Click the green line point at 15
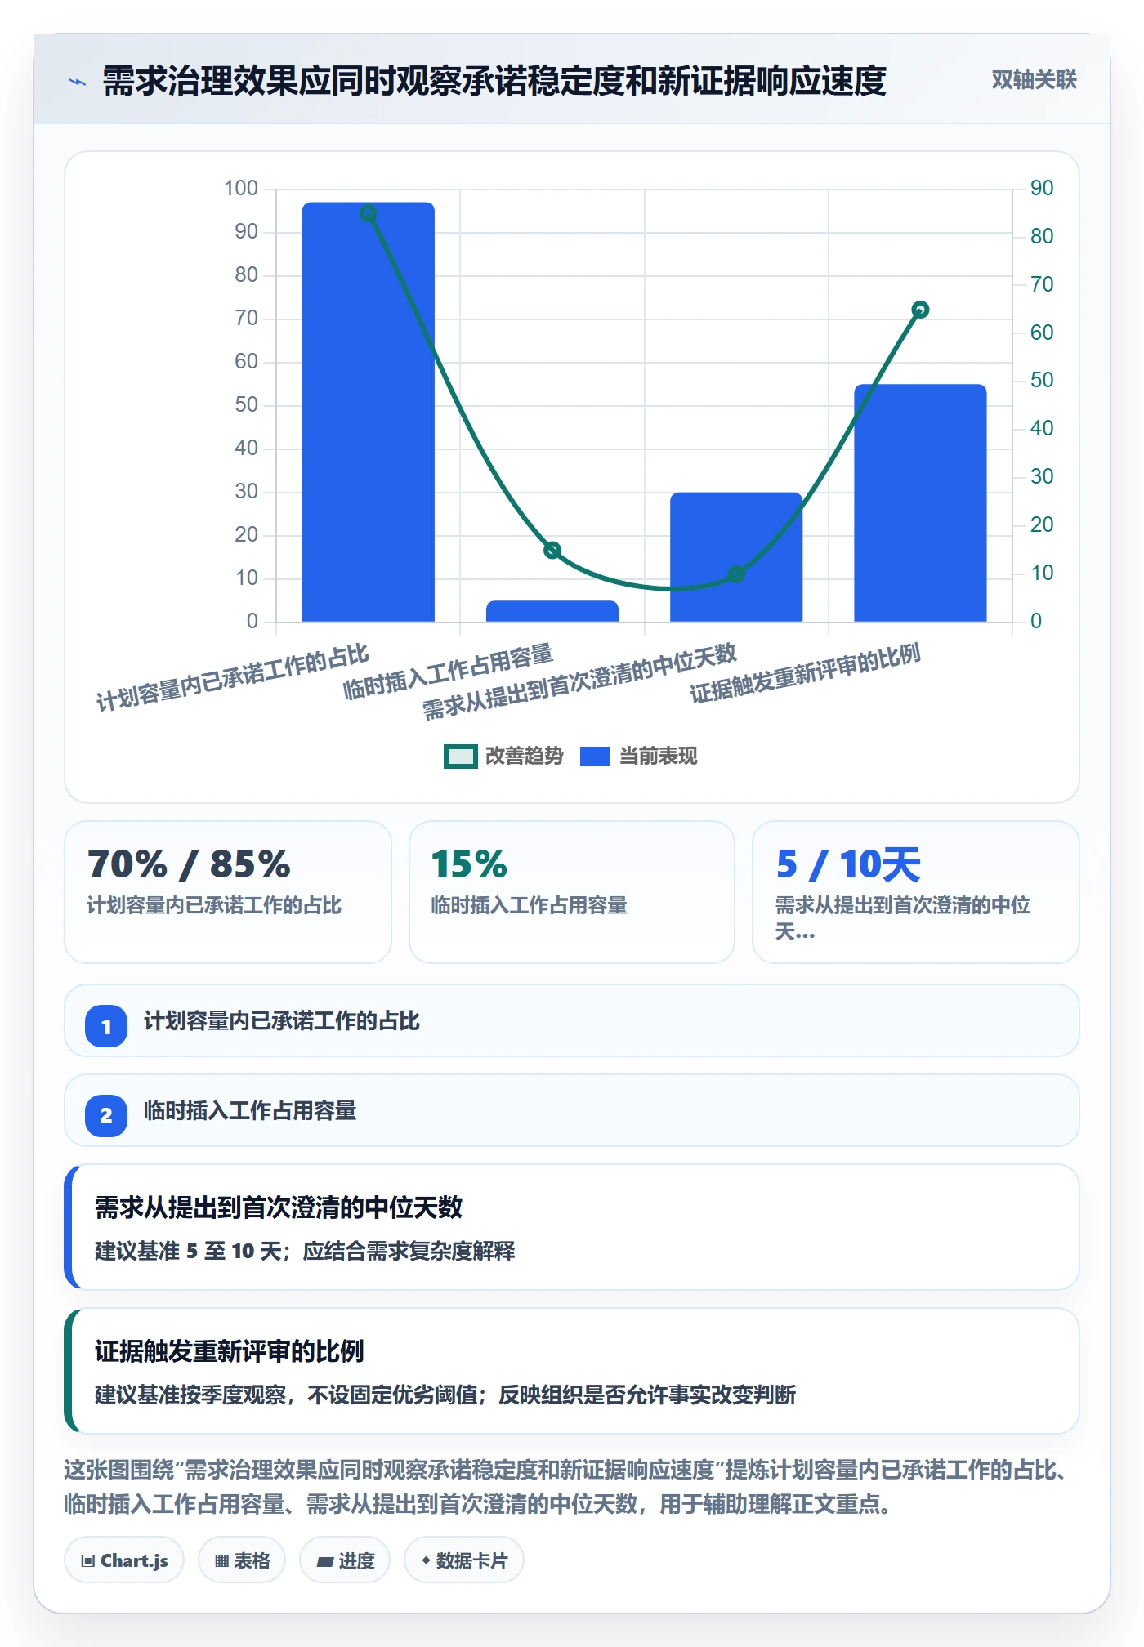 click(x=552, y=550)
